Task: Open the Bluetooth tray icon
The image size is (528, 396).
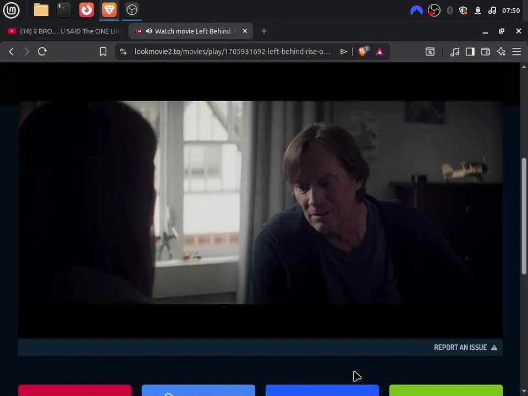Action: (450, 11)
